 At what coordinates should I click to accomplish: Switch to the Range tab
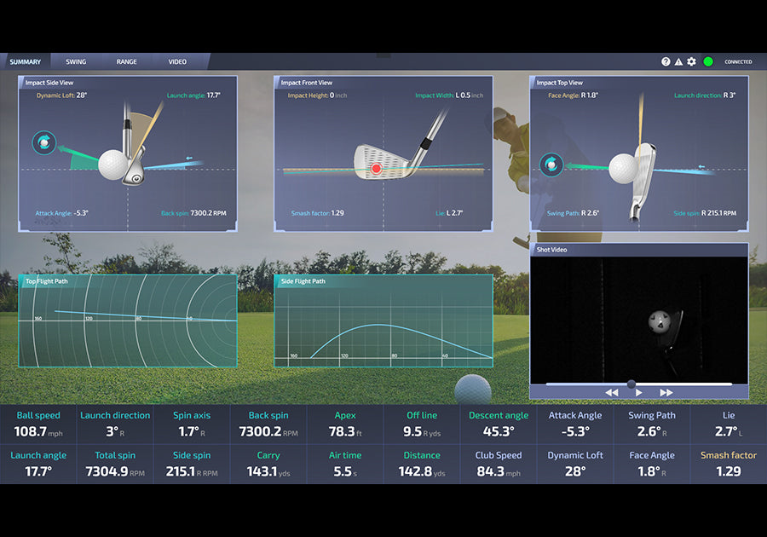point(127,61)
